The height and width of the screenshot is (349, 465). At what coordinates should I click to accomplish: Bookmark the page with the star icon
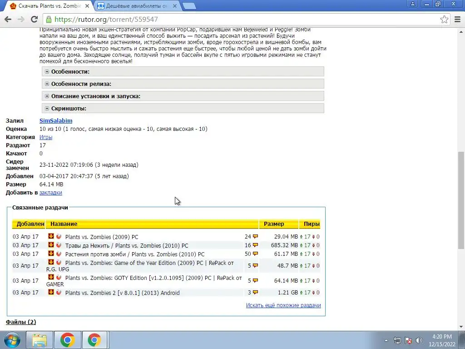[444, 19]
